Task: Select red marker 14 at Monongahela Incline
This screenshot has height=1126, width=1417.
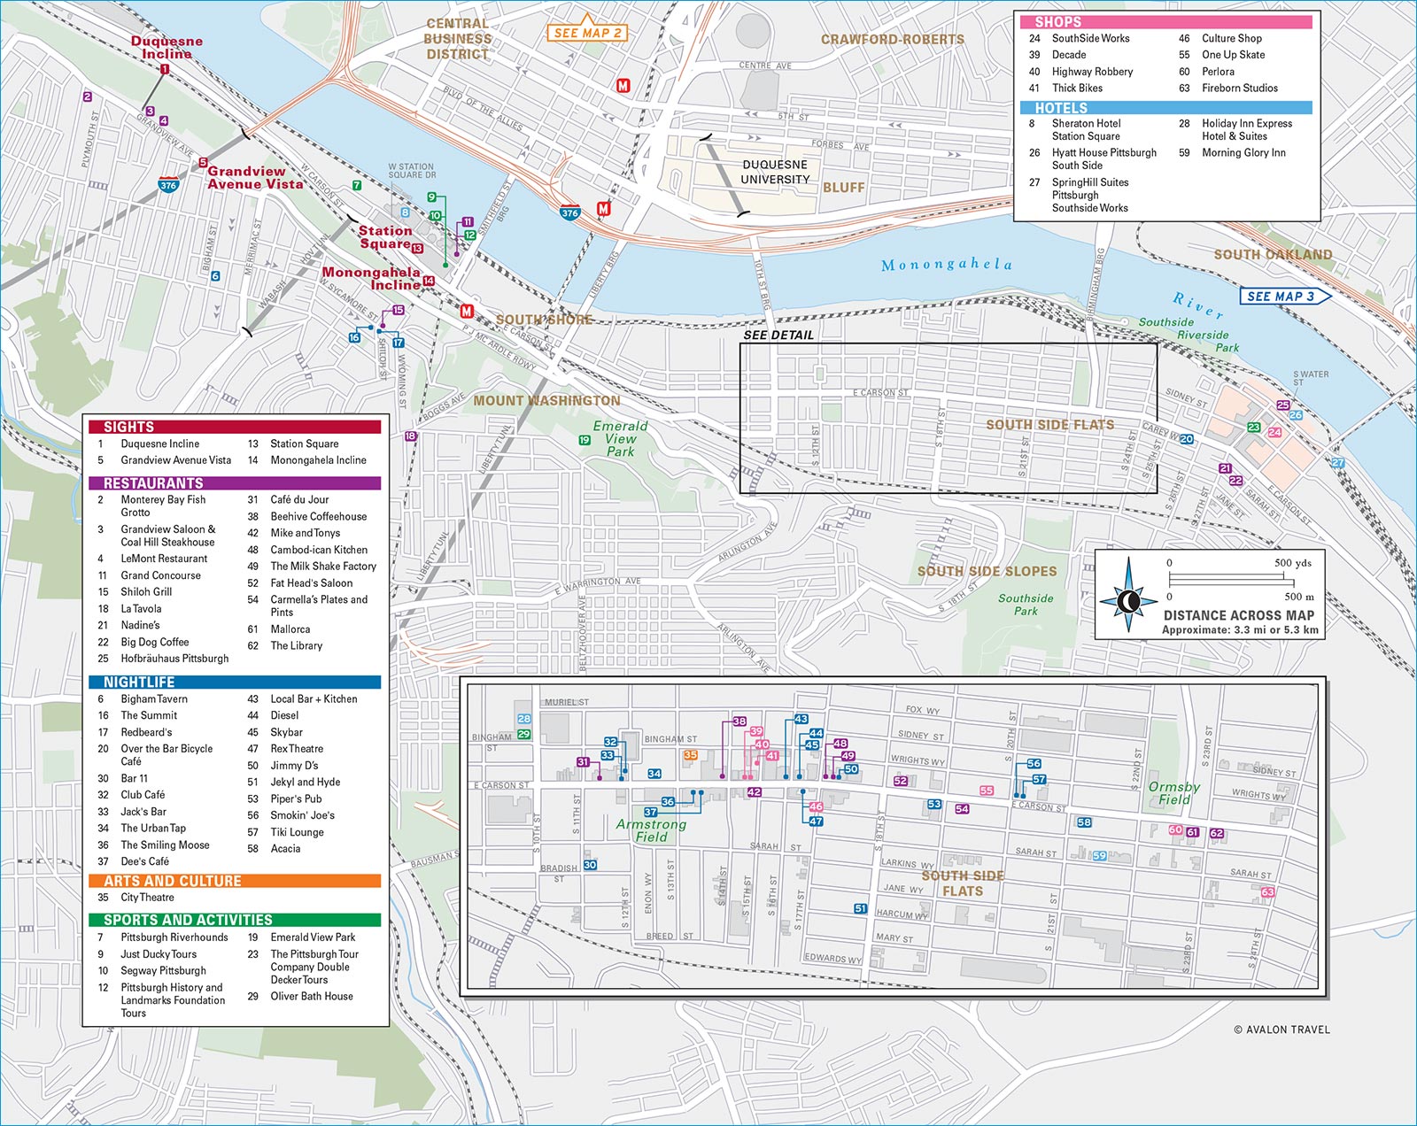Action: coord(429,281)
